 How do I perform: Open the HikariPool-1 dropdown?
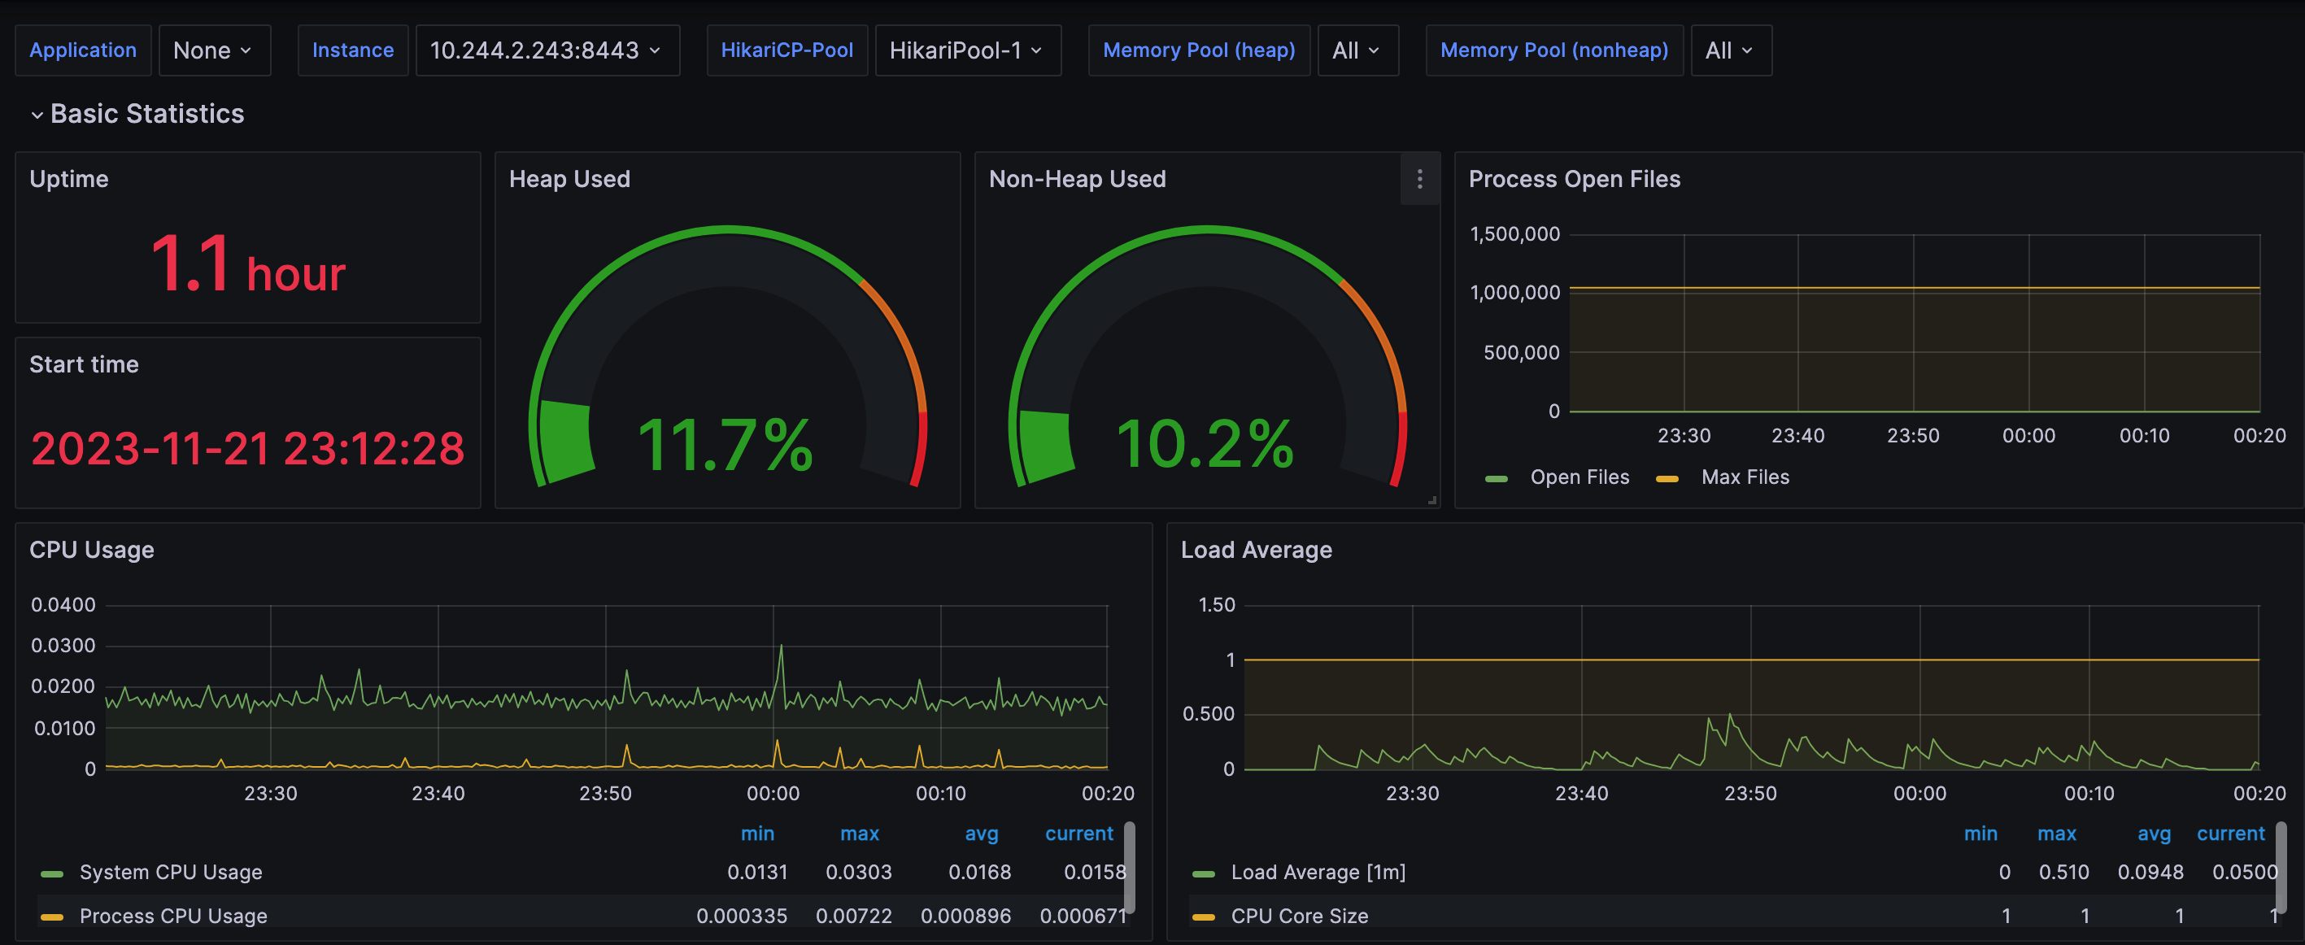pyautogui.click(x=966, y=51)
